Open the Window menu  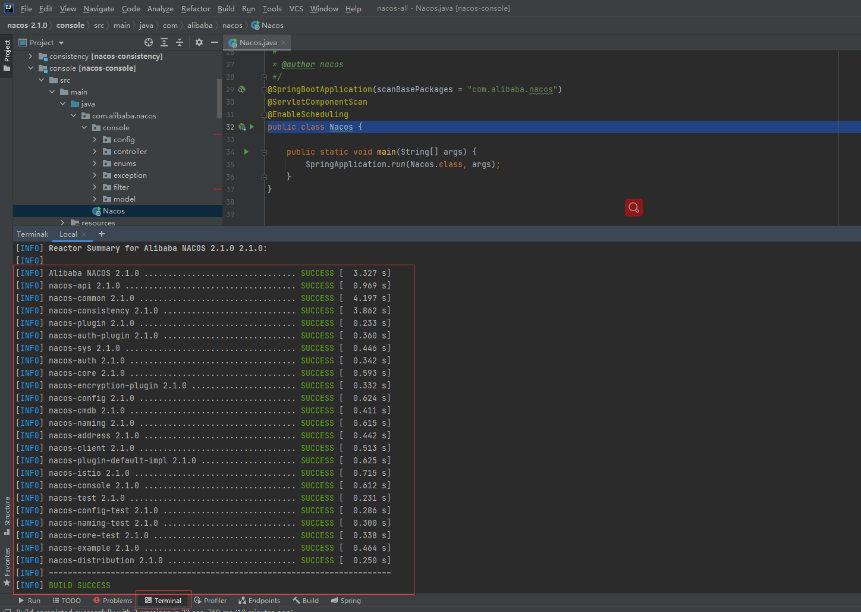(324, 8)
